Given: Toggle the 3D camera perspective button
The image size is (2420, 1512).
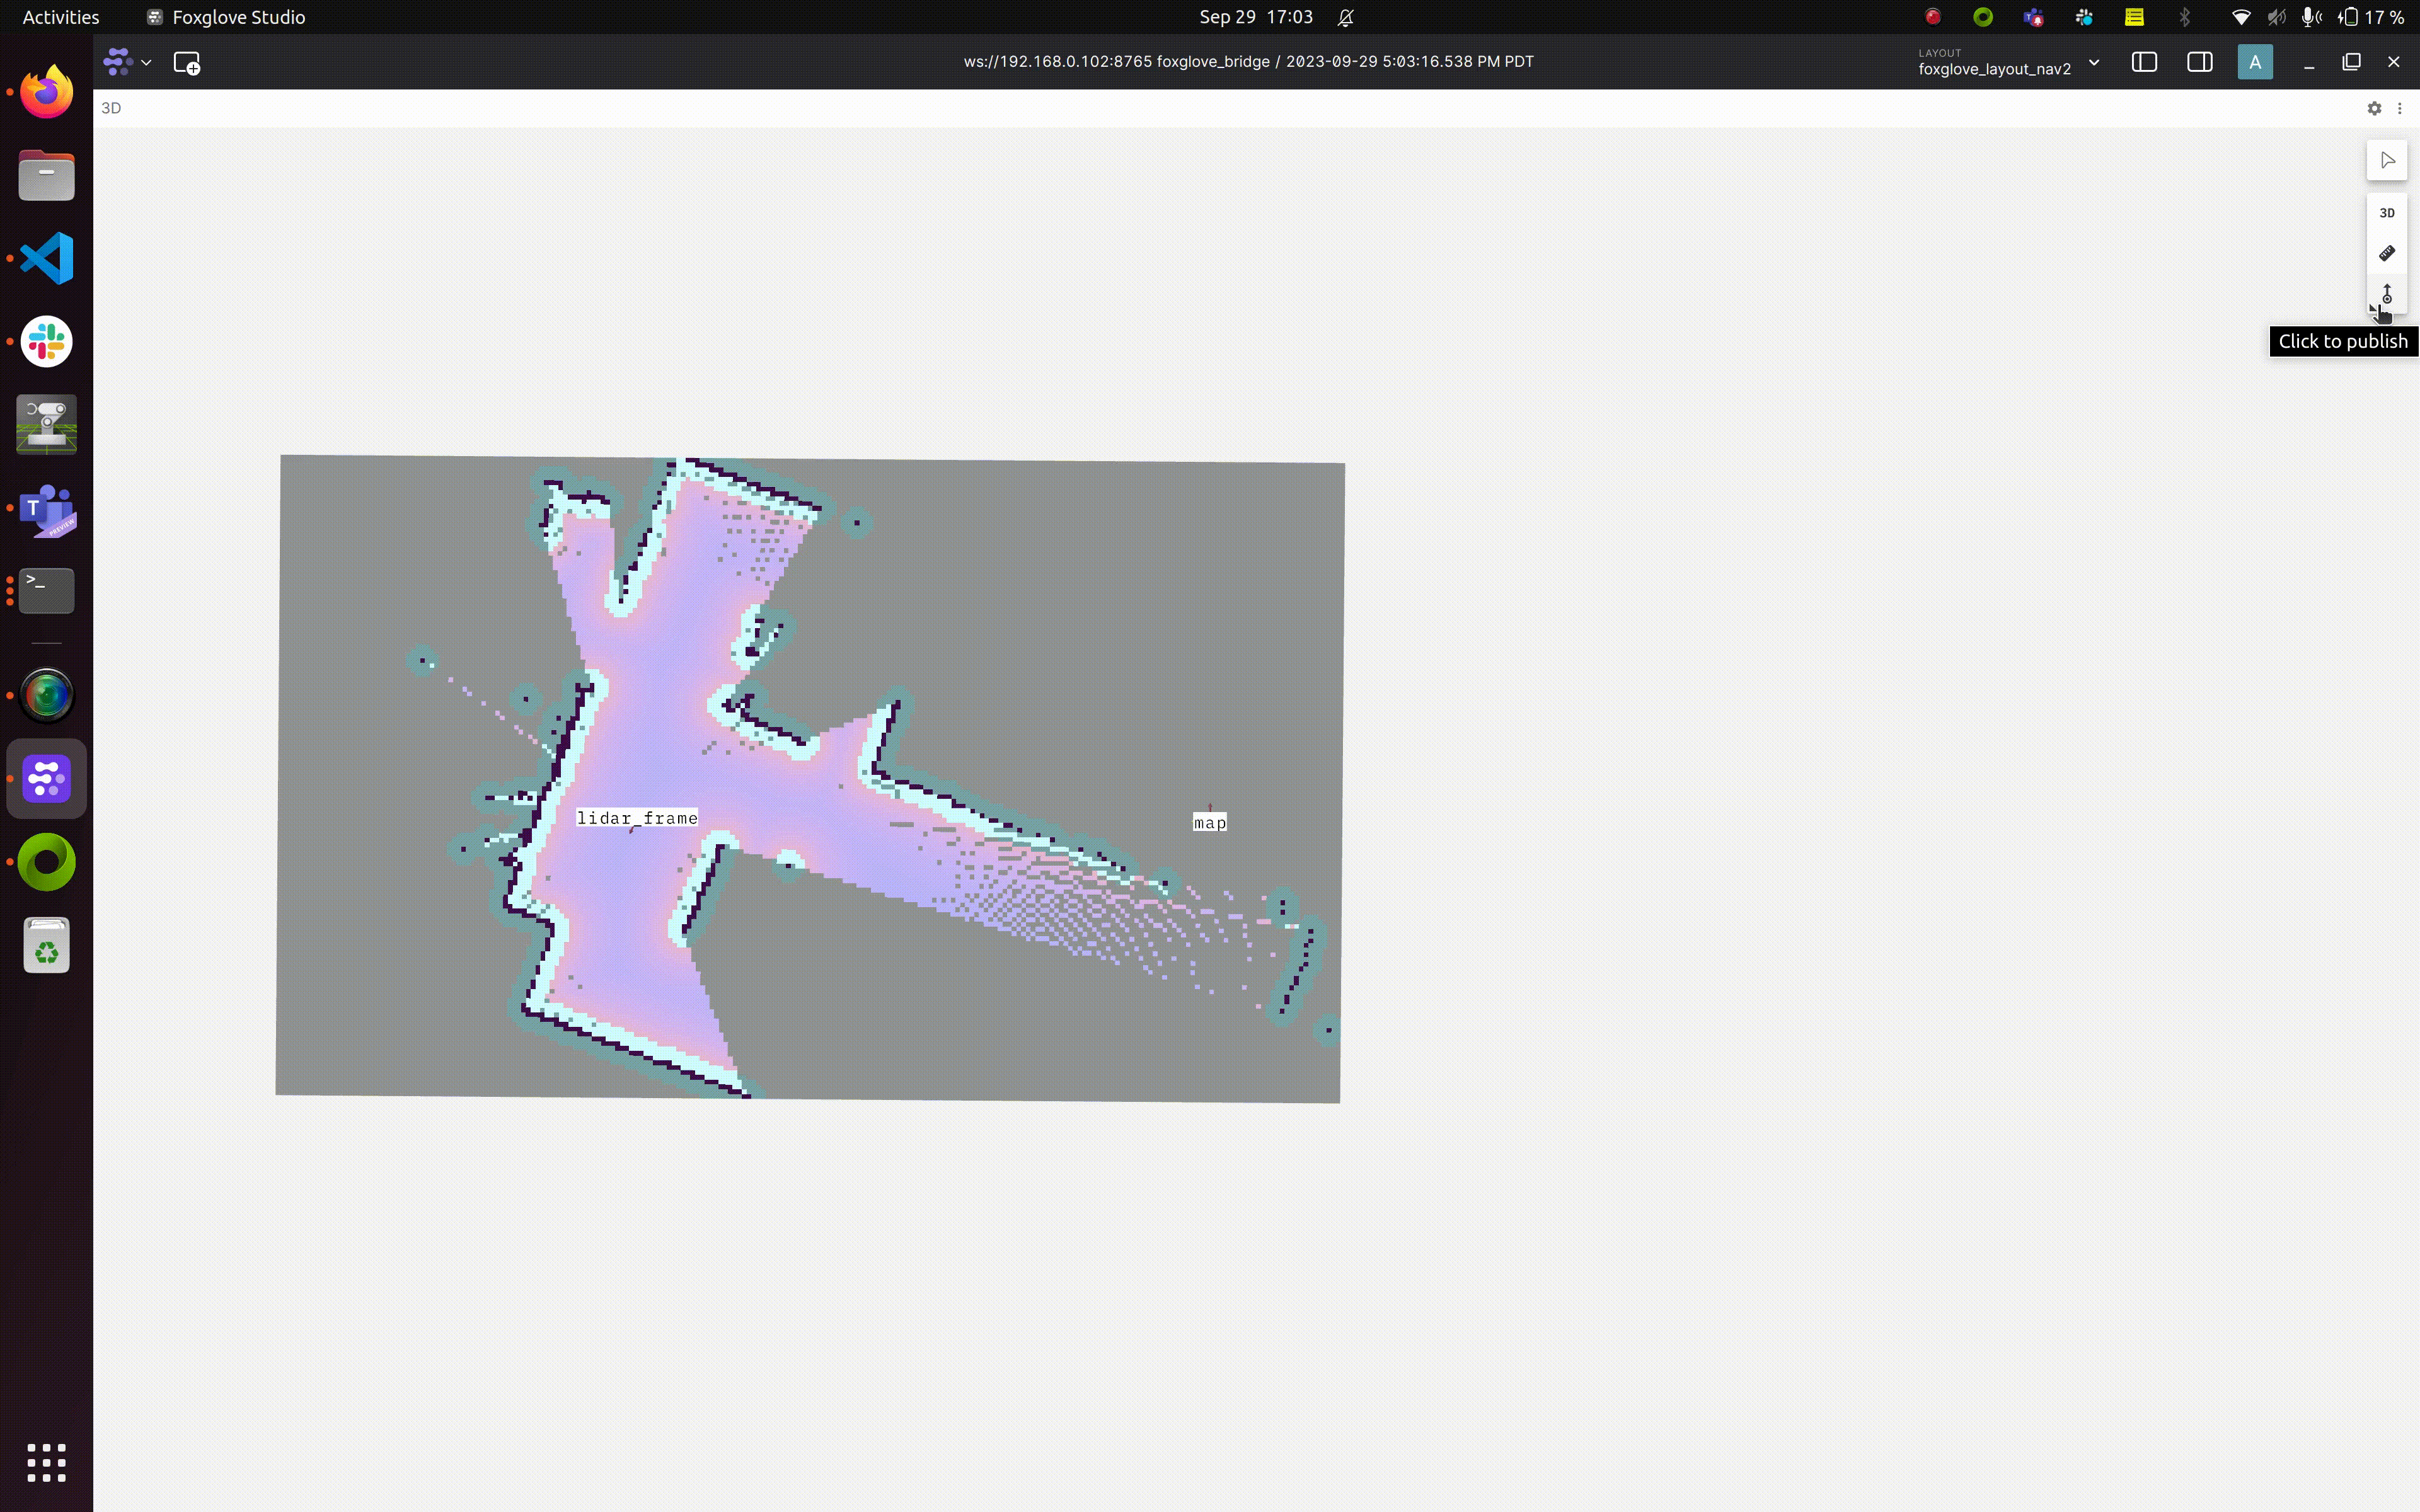Looking at the screenshot, I should [2386, 213].
